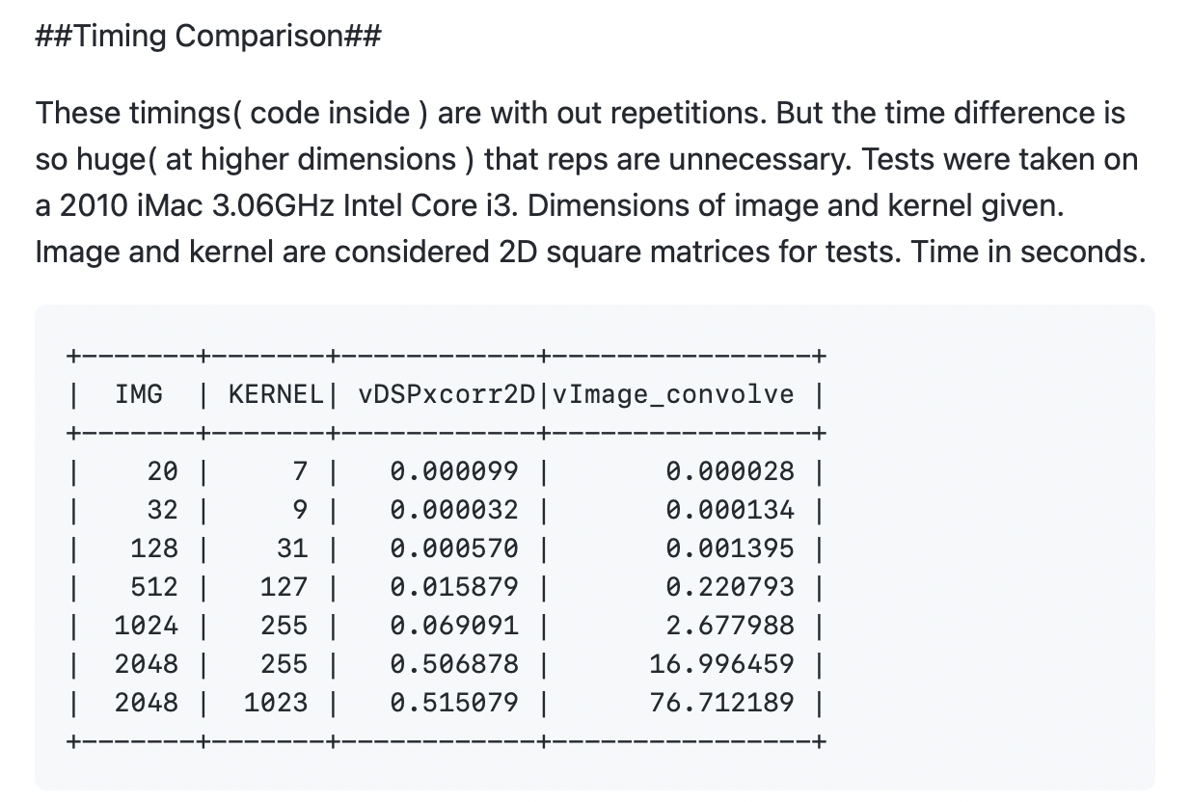Click the 76.712189 timing value
Screen dimensions: 1192x802
pyautogui.click(x=722, y=703)
